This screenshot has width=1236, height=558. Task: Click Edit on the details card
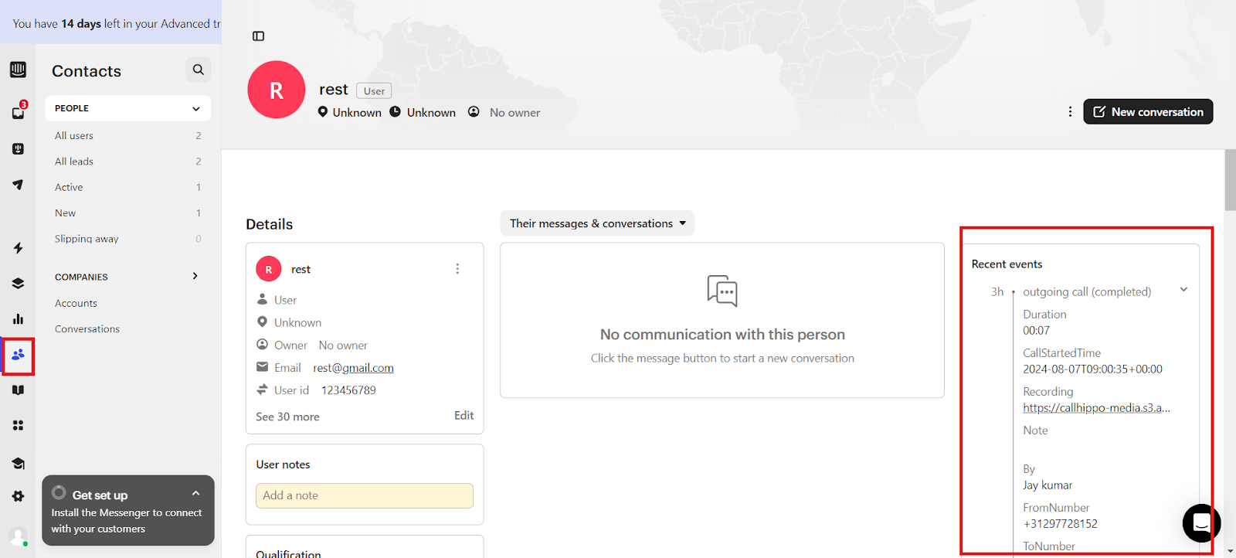pyautogui.click(x=463, y=416)
